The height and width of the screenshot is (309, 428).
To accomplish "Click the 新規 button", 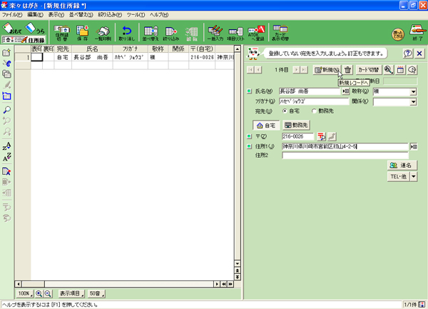I will coord(327,69).
